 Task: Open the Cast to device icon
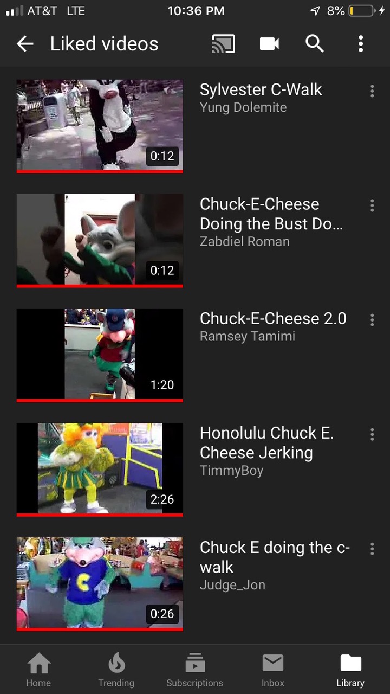click(x=224, y=44)
